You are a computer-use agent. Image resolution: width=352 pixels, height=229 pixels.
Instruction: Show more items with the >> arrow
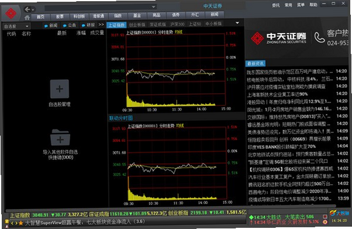(x=102, y=25)
